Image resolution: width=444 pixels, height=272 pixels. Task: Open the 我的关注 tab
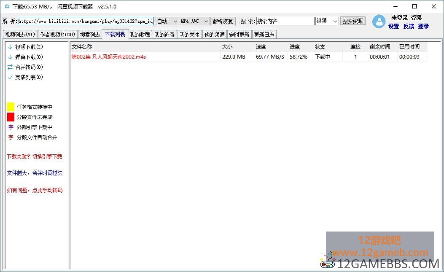189,35
